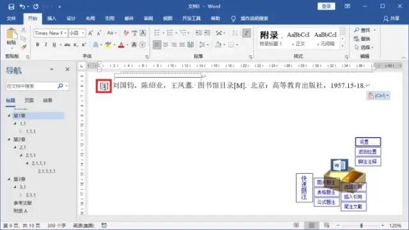The width and height of the screenshot is (409, 230).
Task: Toggle strikethrough formatting
Action: point(67,45)
